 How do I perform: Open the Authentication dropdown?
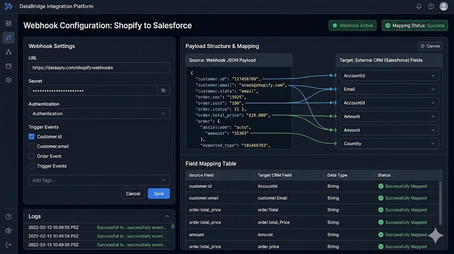(99, 114)
